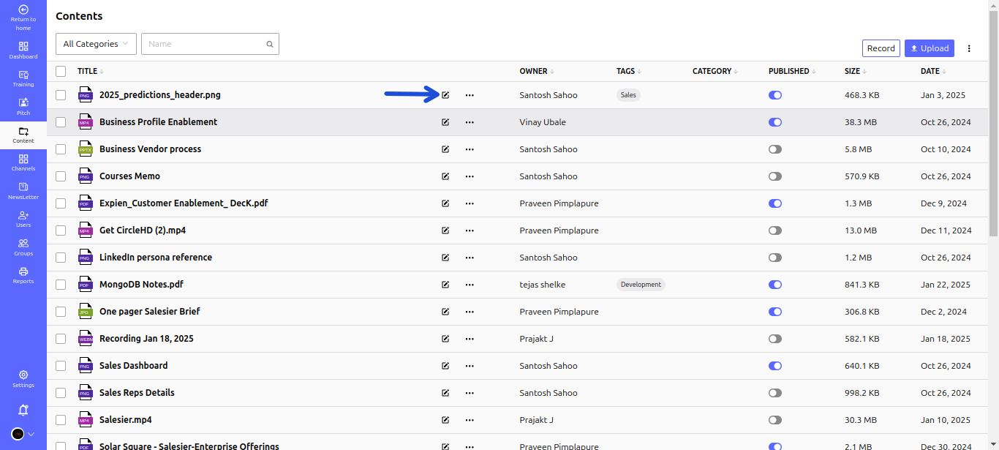The width and height of the screenshot is (999, 450).
Task: Click the Upload button
Action: [x=930, y=48]
